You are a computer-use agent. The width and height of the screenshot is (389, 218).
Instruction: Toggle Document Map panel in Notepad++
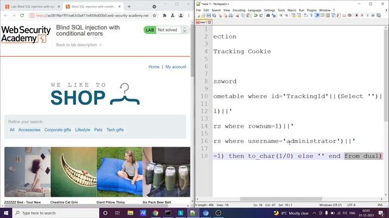(x=328, y=15)
